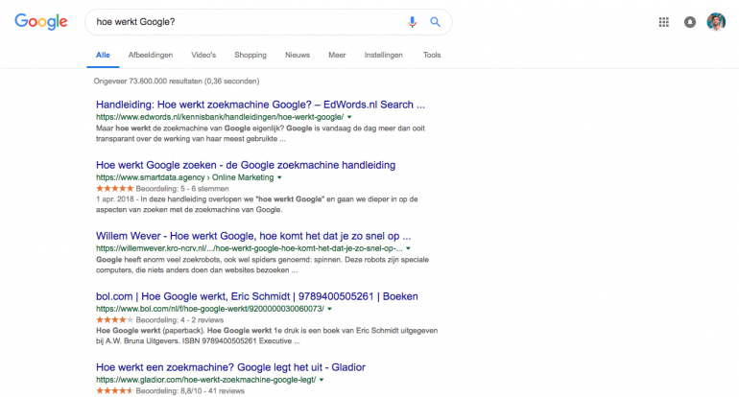Expand the arrow beside the bol.com URL
This screenshot has width=739, height=397.
(x=330, y=309)
